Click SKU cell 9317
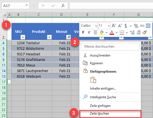 [18, 54]
